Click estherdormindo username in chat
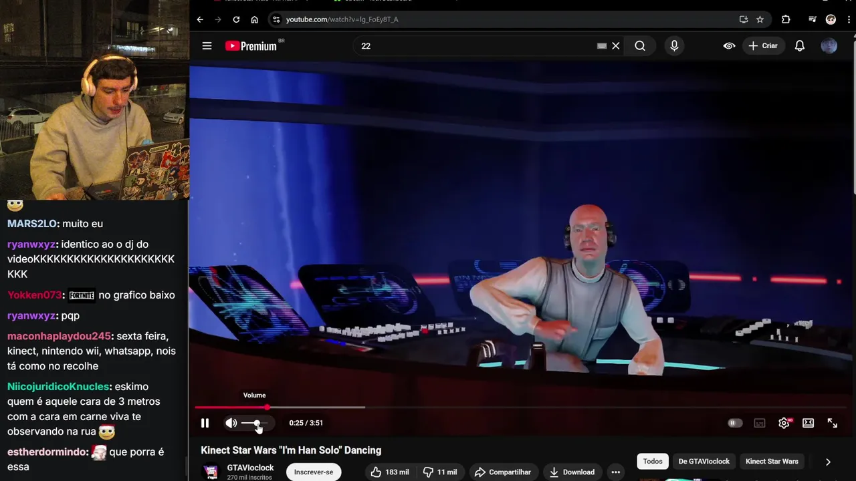856x481 pixels. coord(47,452)
